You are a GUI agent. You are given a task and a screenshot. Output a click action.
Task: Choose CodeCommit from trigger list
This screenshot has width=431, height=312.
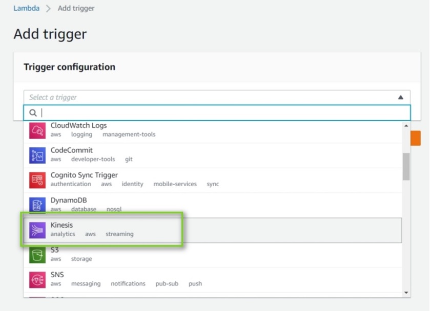71,150
